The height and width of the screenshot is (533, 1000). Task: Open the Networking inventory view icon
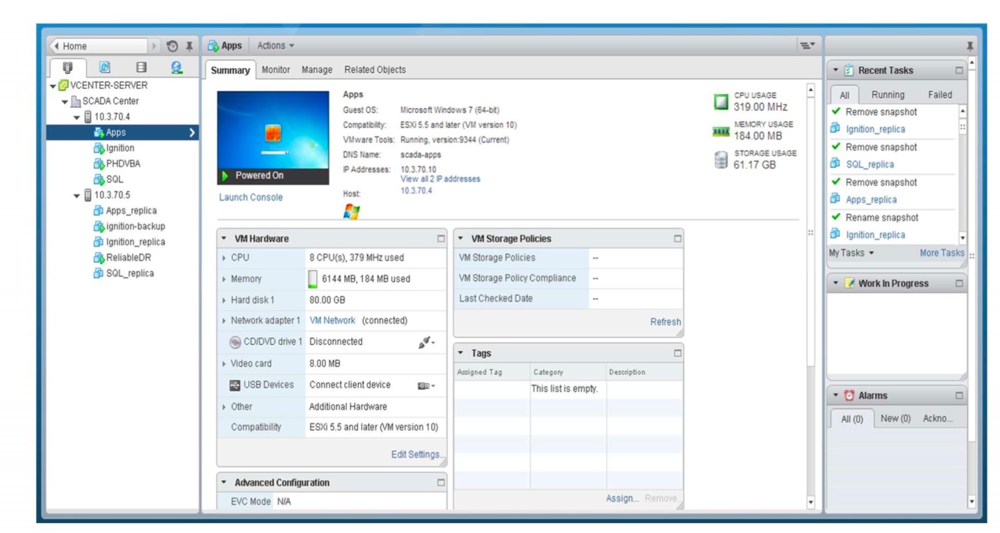pyautogui.click(x=177, y=68)
